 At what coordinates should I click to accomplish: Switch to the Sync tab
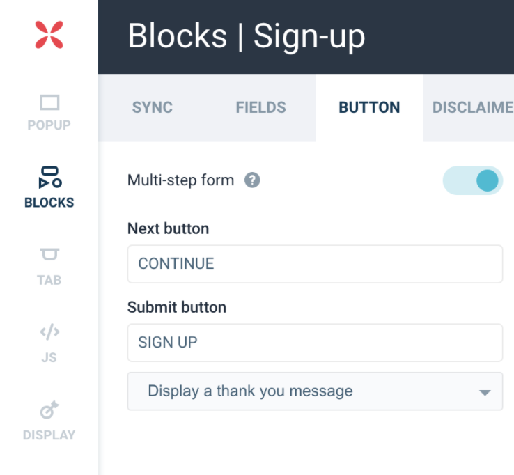tap(153, 108)
